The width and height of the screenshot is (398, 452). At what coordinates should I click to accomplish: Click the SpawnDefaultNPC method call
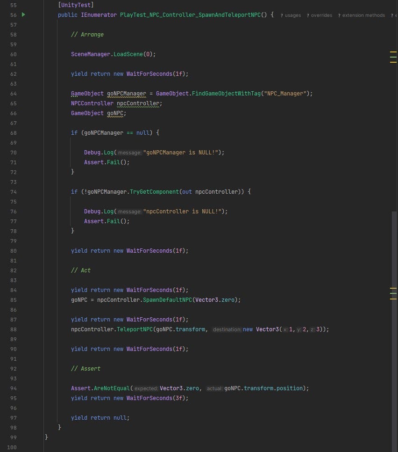(x=167, y=300)
